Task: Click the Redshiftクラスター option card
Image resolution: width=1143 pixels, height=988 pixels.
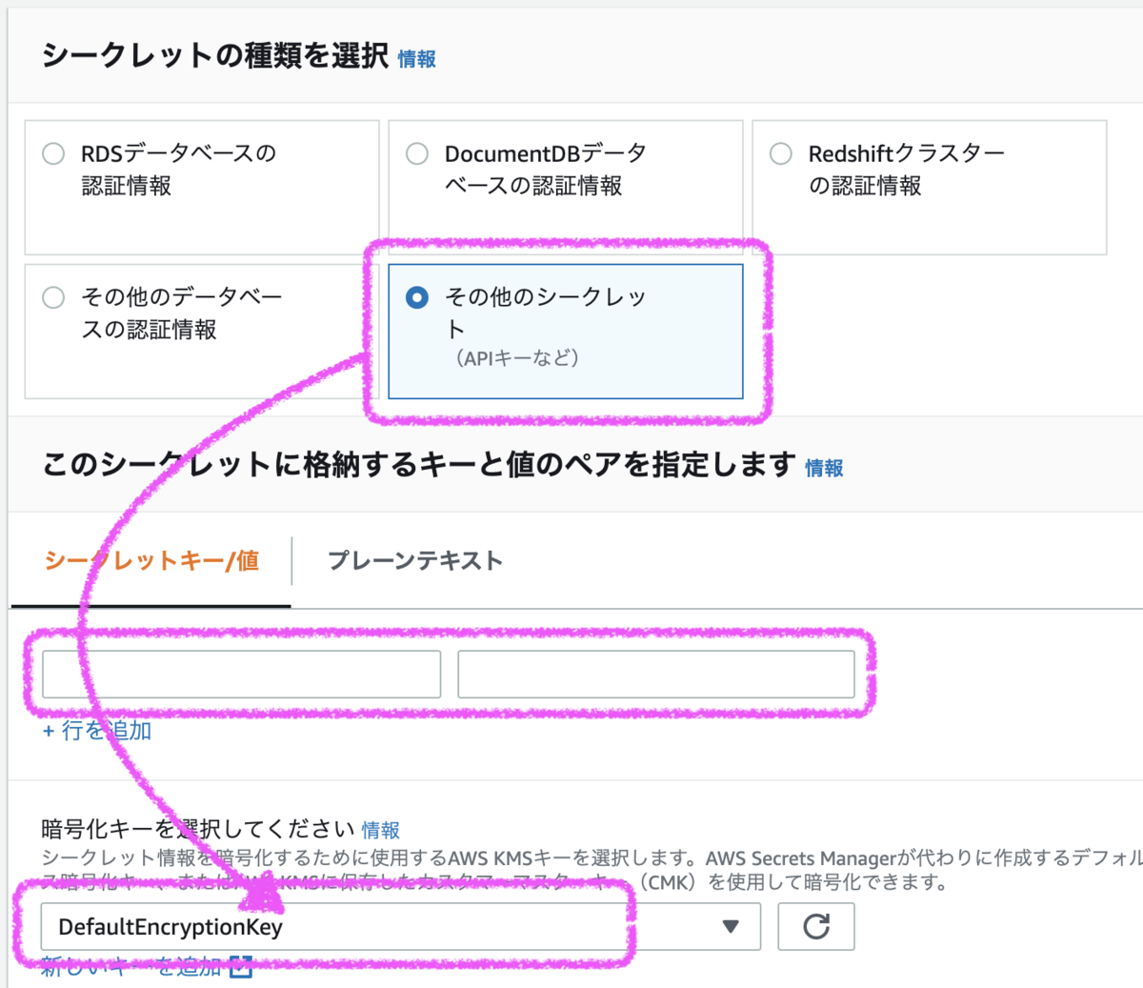Action: point(928,187)
